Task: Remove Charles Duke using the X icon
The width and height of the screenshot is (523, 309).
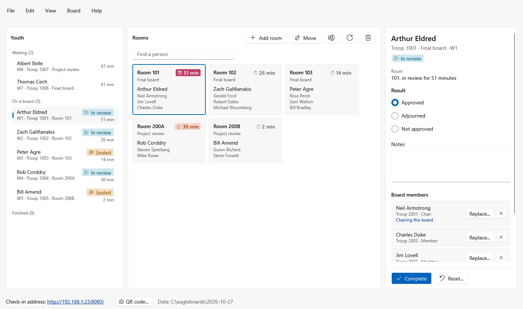Action: [501, 237]
